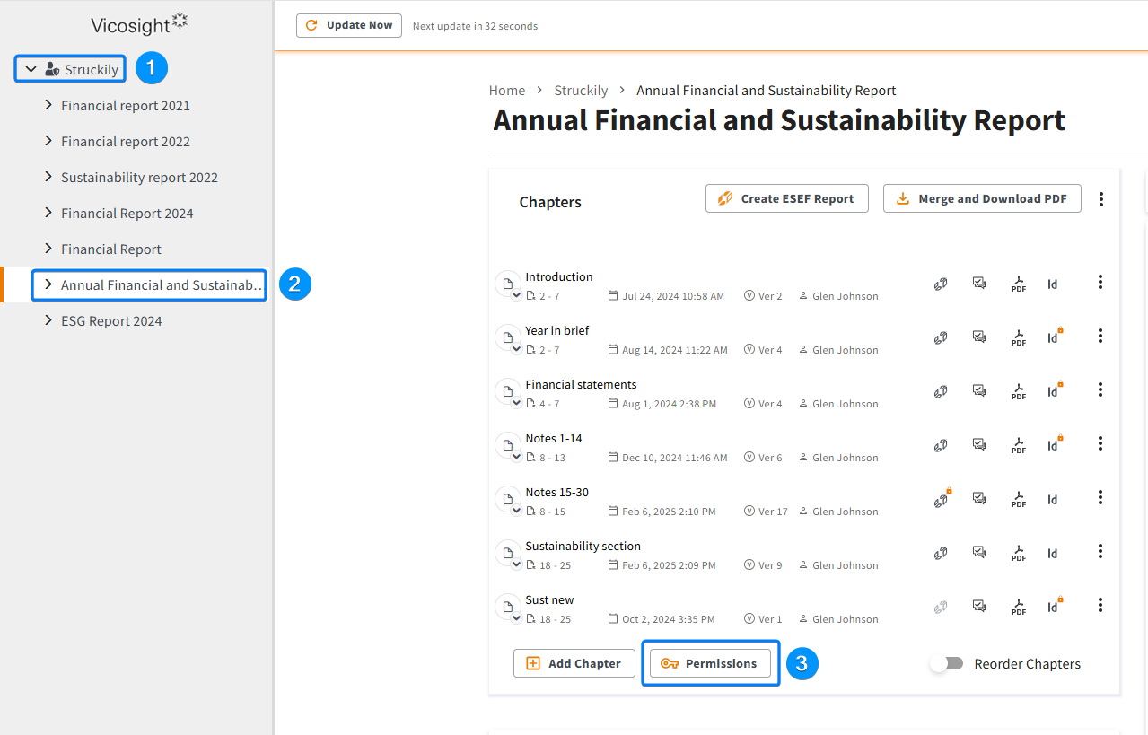Viewport: 1148px width, 735px height.
Task: Select Sustainability report 2022 tree item
Action: tap(139, 177)
